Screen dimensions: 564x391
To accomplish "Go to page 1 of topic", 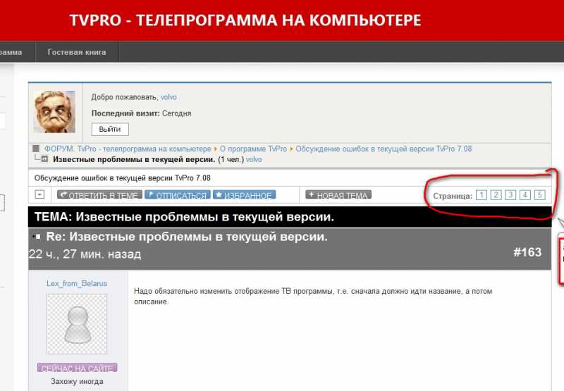I will (x=482, y=194).
